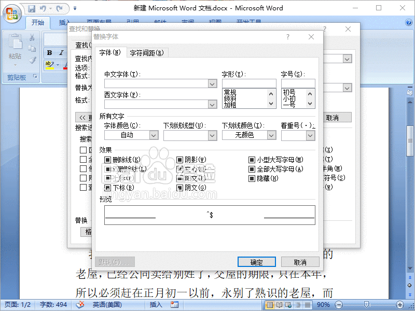Toggle Superscript (上标) checkbox
The image size is (415, 311).
click(x=107, y=178)
